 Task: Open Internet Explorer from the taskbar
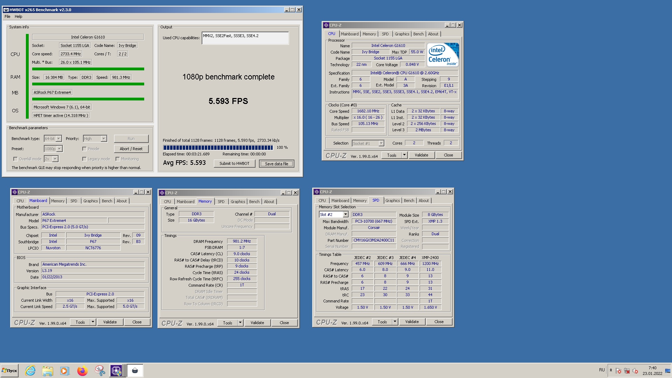coord(30,370)
